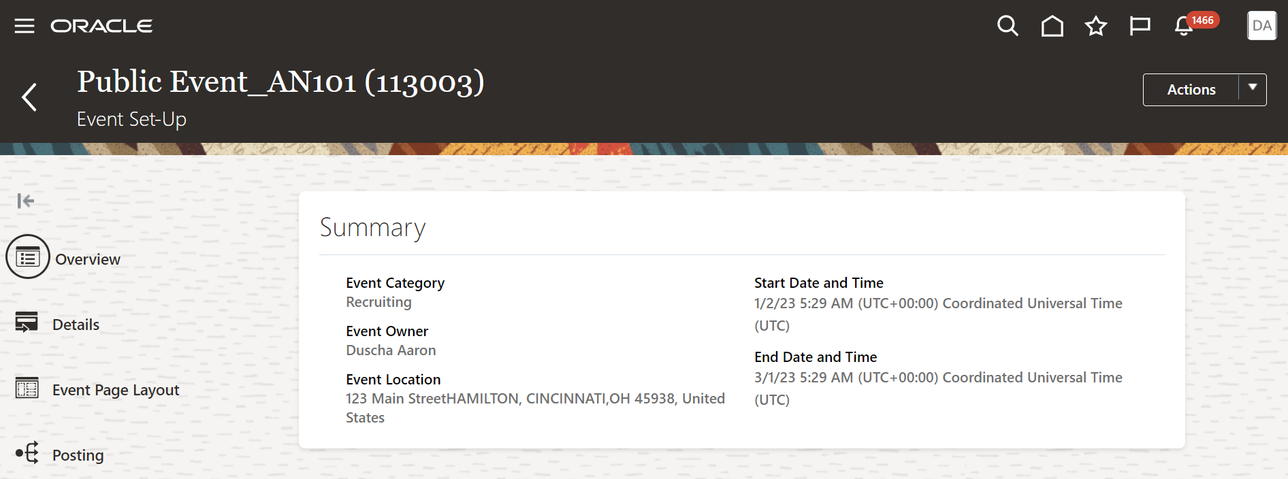Switch to the Details tab
This screenshot has height=479, width=1288.
pos(76,325)
